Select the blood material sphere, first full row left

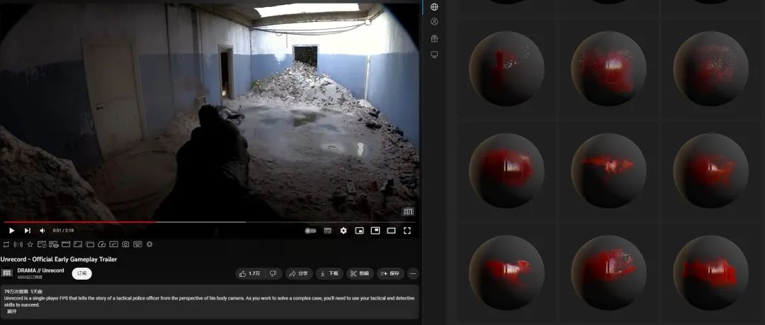(506, 68)
